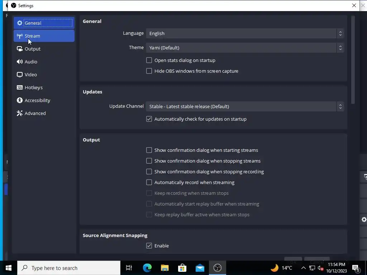
Task: Uncheck Automatically check for updates on startup
Action: pos(149,119)
